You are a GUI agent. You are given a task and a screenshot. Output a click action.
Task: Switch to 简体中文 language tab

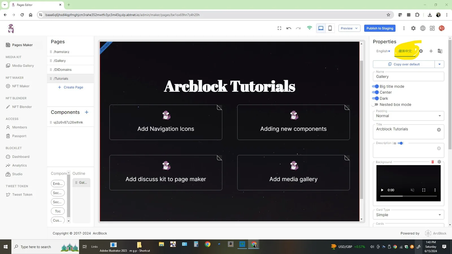point(405,51)
